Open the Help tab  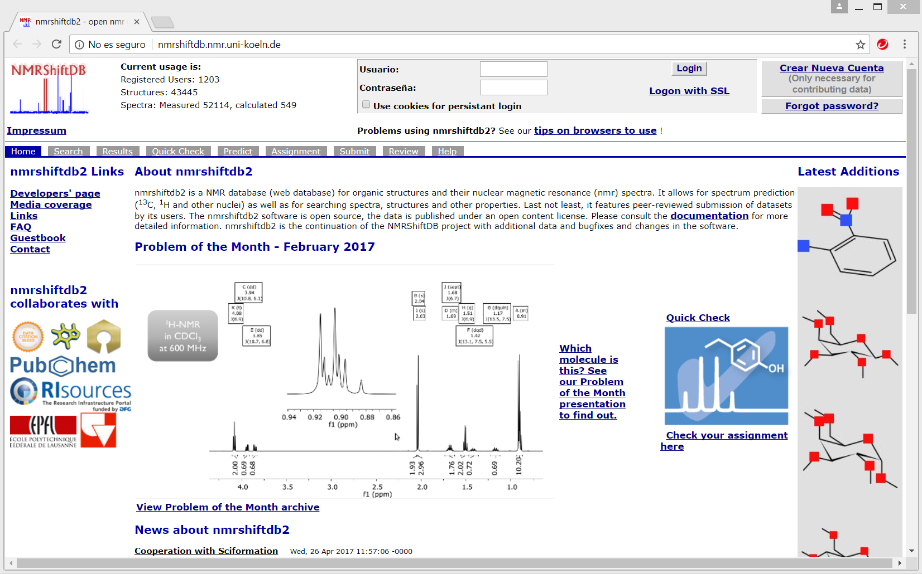click(447, 151)
